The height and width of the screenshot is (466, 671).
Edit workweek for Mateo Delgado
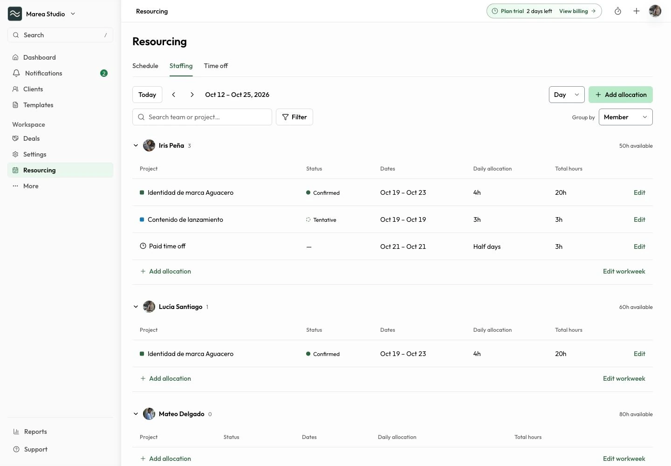(x=624, y=459)
